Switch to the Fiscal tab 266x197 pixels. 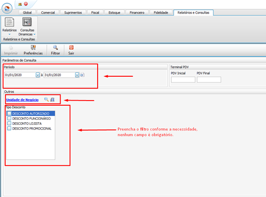pos(95,13)
